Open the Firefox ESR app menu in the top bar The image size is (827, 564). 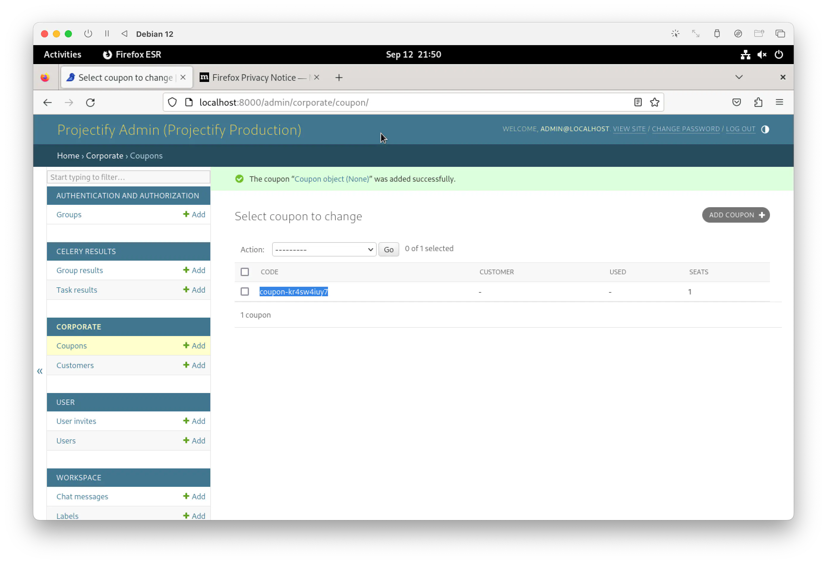[132, 54]
